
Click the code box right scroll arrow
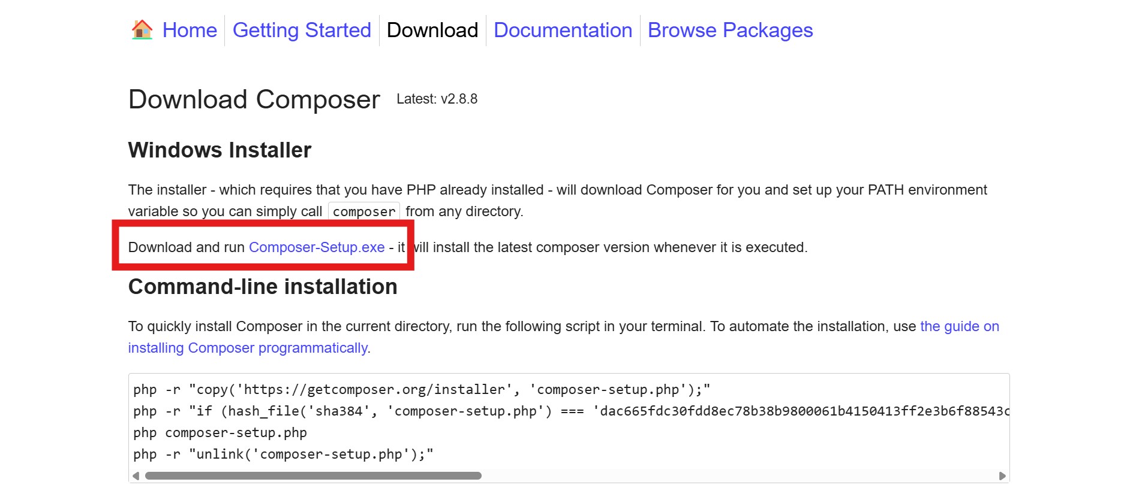coord(1002,476)
